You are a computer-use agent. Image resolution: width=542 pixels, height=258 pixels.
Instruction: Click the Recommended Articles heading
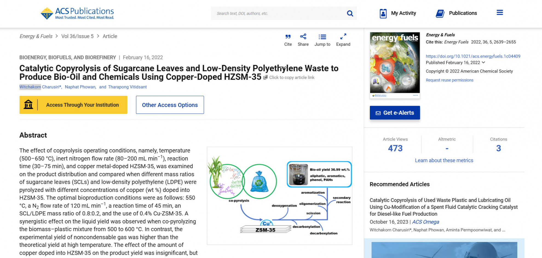point(400,184)
